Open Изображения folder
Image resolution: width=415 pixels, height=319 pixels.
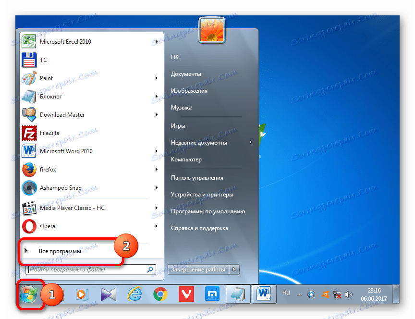click(x=189, y=91)
